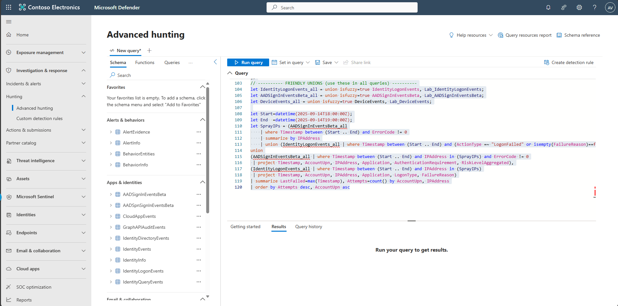Click the Identities icon
The width and height of the screenshot is (618, 306).
pyautogui.click(x=9, y=215)
